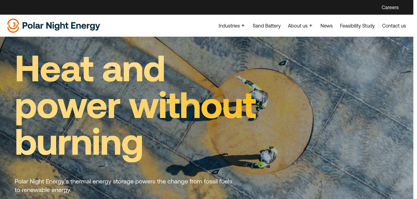The height and width of the screenshot is (199, 417).
Task: Visit the Feasibility Study page
Action: pyautogui.click(x=357, y=26)
